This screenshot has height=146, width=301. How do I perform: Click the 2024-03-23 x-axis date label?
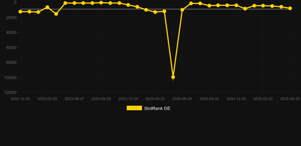(x=155, y=99)
